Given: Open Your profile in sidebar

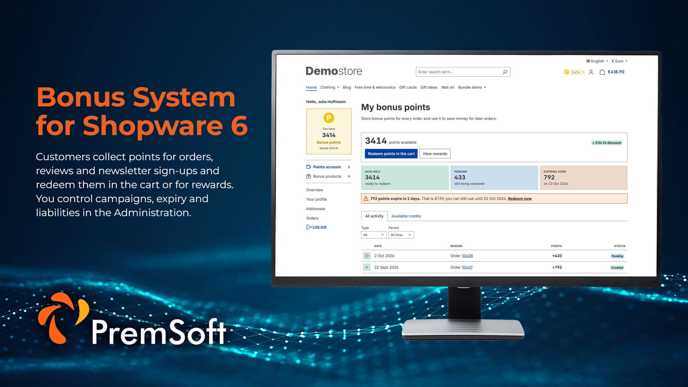Looking at the screenshot, I should 316,199.
